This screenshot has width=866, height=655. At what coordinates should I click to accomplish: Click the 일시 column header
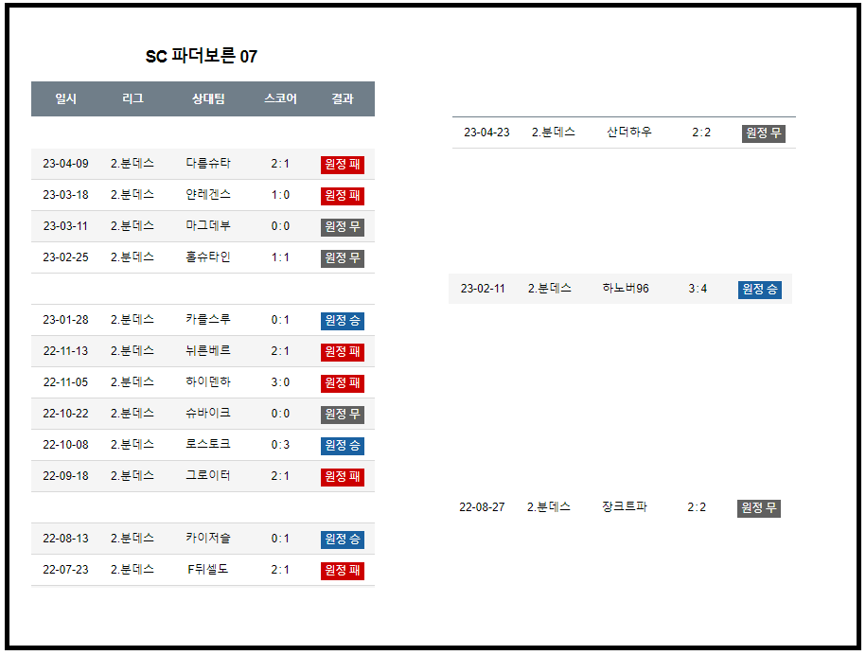(66, 98)
